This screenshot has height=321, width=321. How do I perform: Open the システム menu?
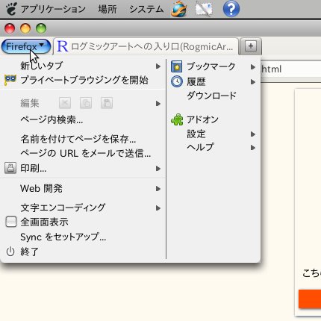[x=146, y=9]
